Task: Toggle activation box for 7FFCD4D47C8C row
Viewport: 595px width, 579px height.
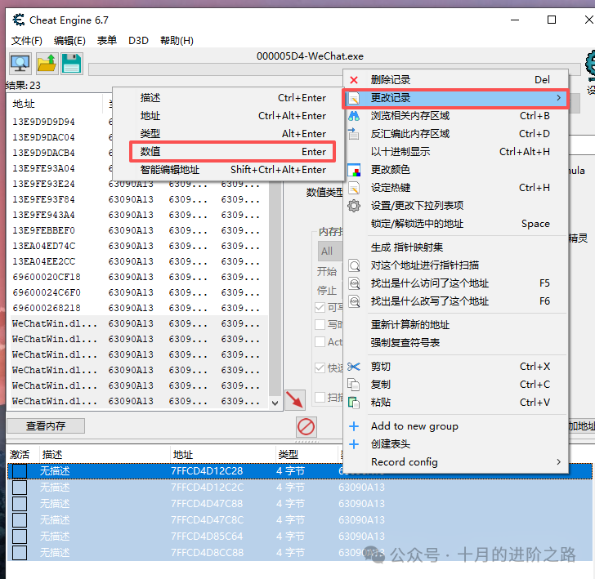Action: [20, 520]
